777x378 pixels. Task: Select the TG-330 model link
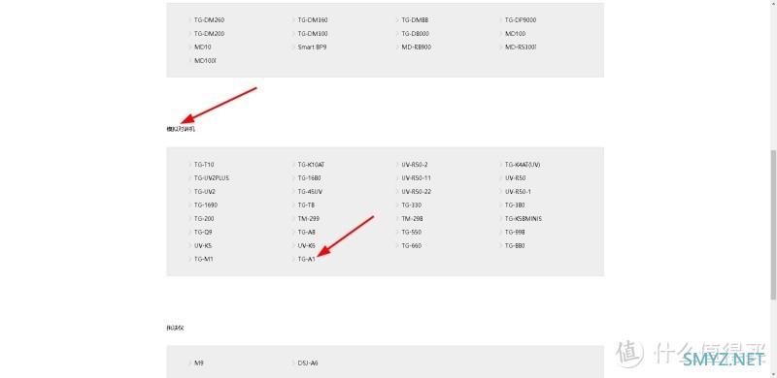(411, 205)
